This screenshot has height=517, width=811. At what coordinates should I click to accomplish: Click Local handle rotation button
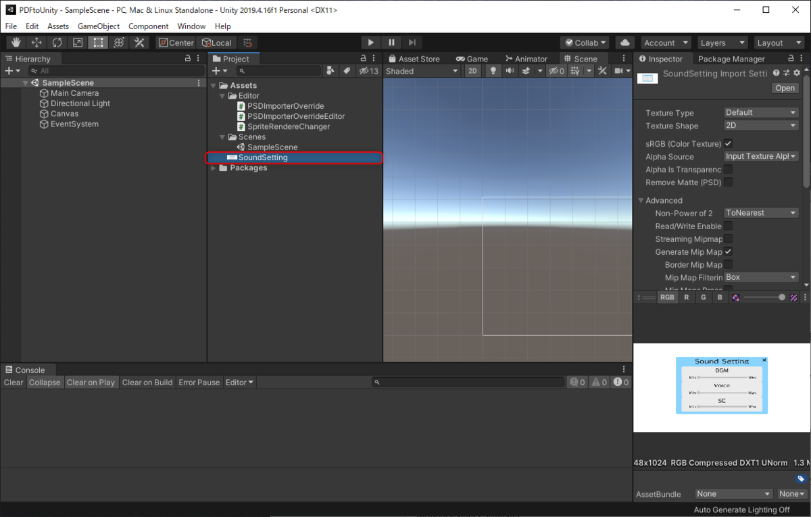click(216, 43)
